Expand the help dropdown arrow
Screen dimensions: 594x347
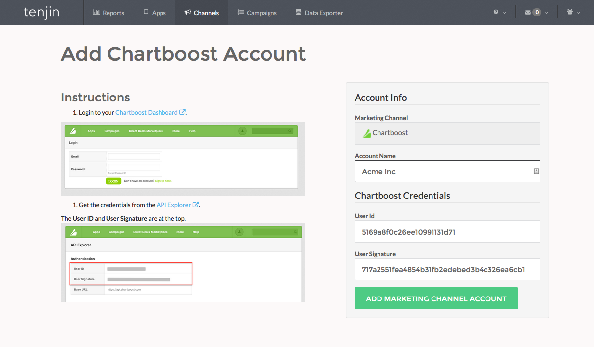[x=504, y=13]
